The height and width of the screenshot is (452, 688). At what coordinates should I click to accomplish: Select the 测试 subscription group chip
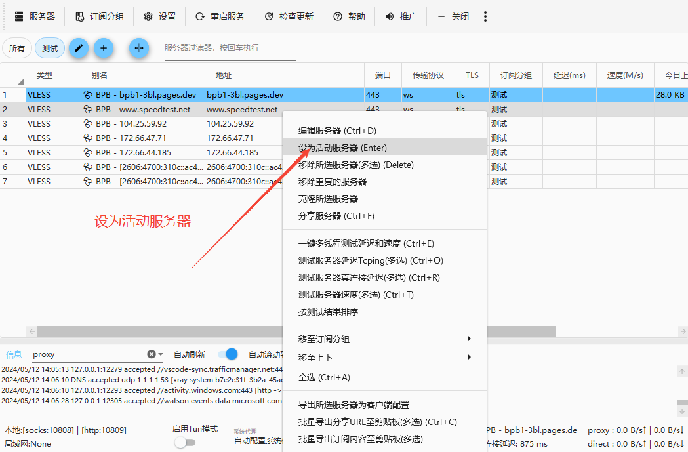[50, 48]
